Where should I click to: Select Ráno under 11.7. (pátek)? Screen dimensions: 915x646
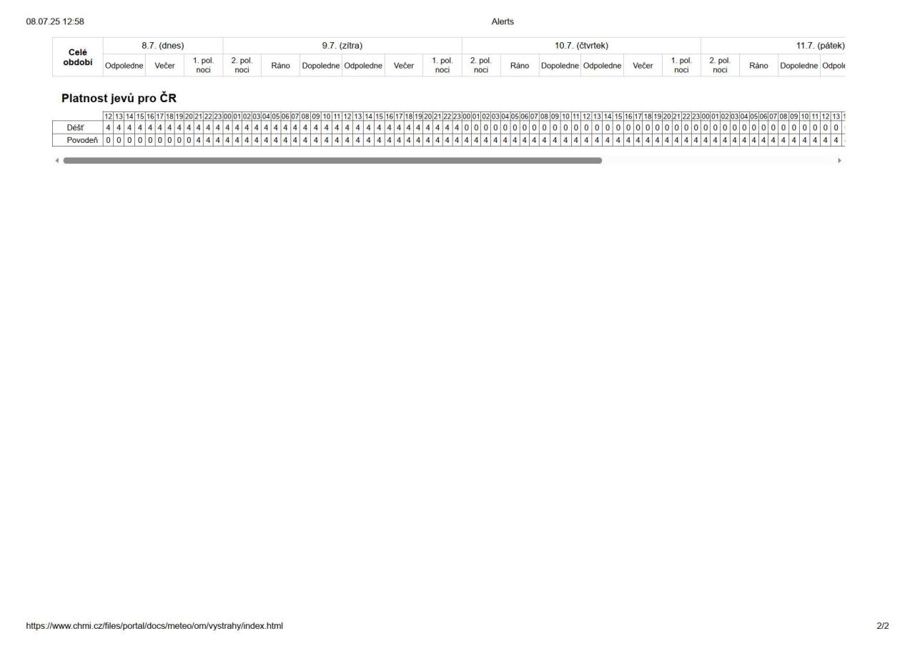(x=758, y=66)
